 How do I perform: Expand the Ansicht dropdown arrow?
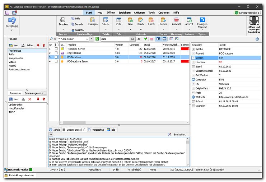[189, 29]
